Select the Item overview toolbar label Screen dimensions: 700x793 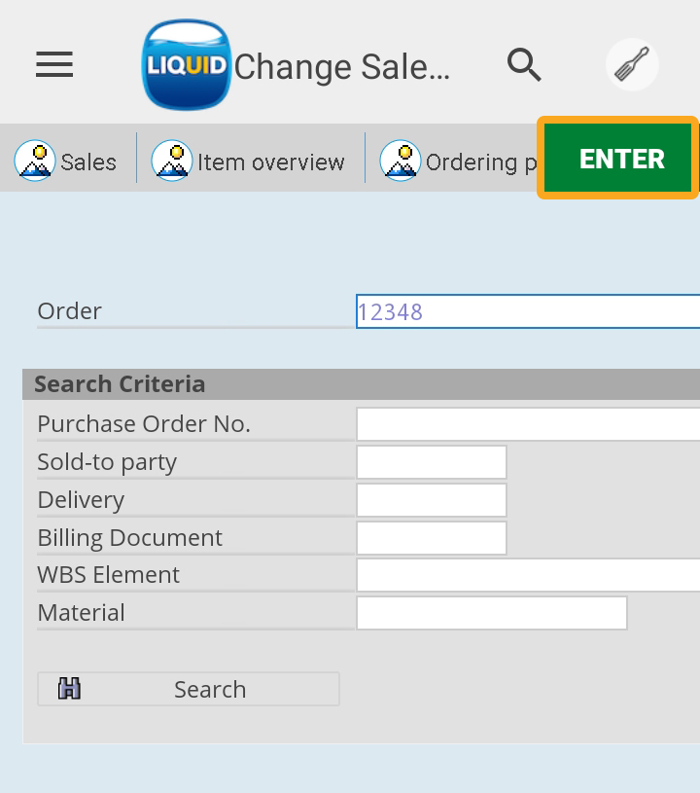(271, 162)
